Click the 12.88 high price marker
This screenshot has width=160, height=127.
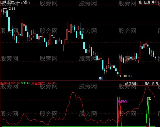pyautogui.click(x=9, y=9)
